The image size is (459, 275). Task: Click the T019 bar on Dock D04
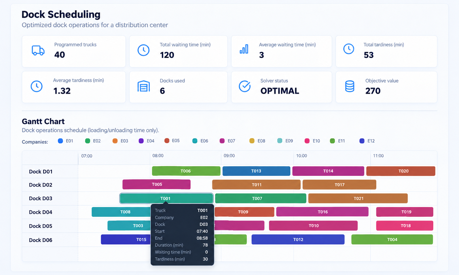point(405,212)
